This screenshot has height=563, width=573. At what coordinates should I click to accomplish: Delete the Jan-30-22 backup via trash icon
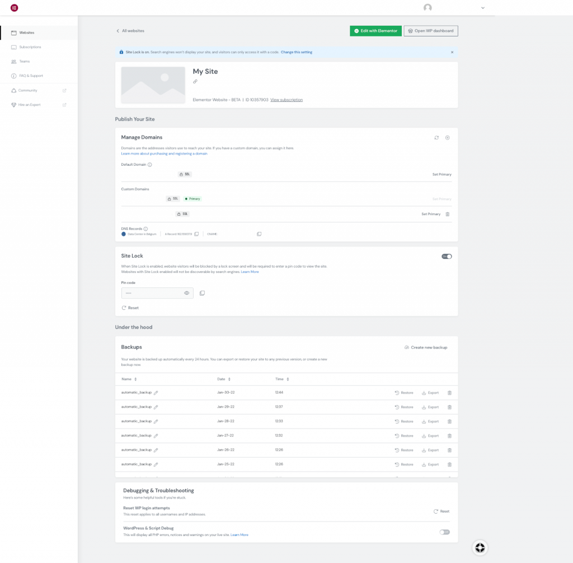[449, 393]
